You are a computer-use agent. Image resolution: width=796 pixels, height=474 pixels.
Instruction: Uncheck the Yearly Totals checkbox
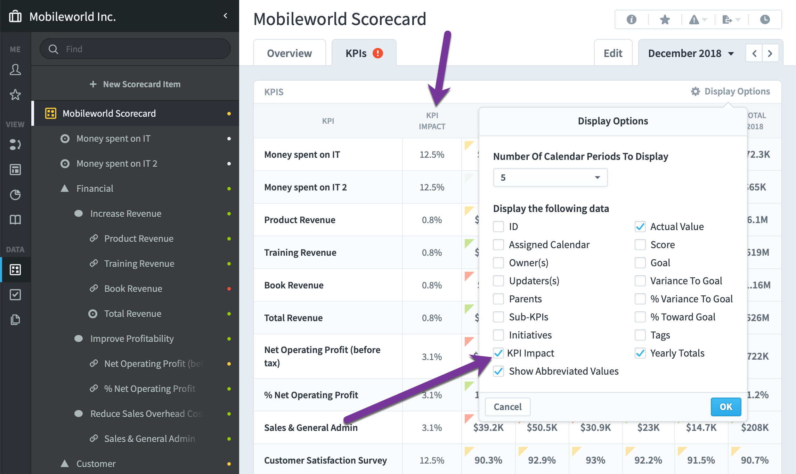click(x=640, y=353)
